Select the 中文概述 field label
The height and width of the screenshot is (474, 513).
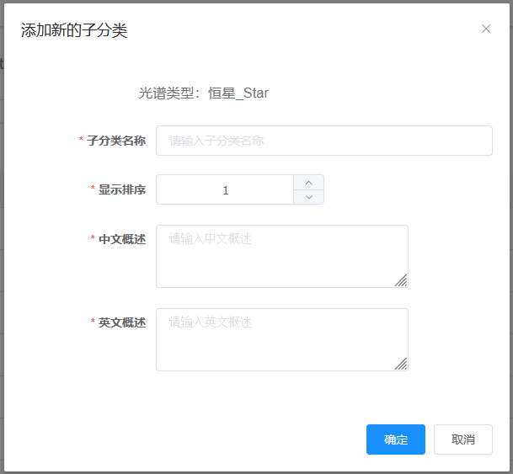122,239
